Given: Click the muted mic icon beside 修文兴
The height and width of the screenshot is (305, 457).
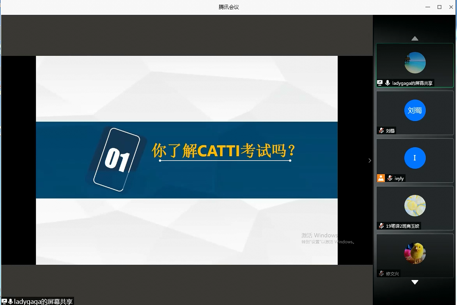Looking at the screenshot, I should coord(381,273).
